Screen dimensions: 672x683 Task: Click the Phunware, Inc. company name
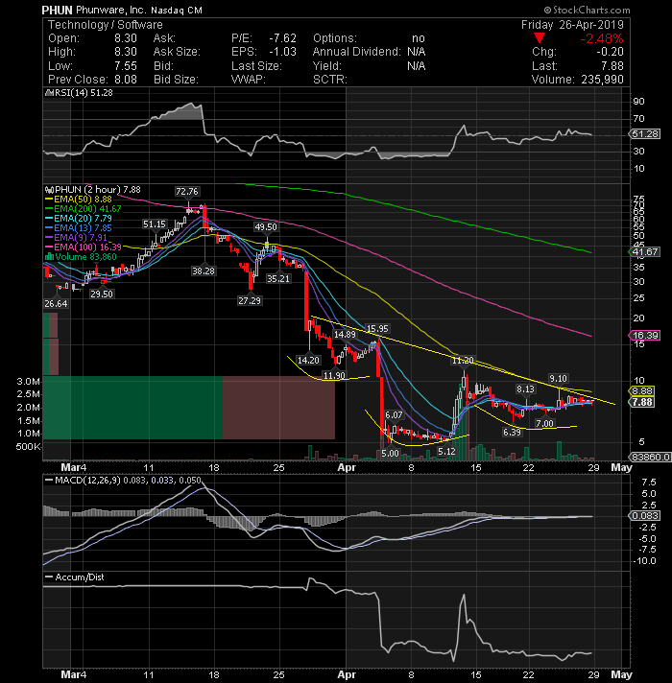point(111,10)
